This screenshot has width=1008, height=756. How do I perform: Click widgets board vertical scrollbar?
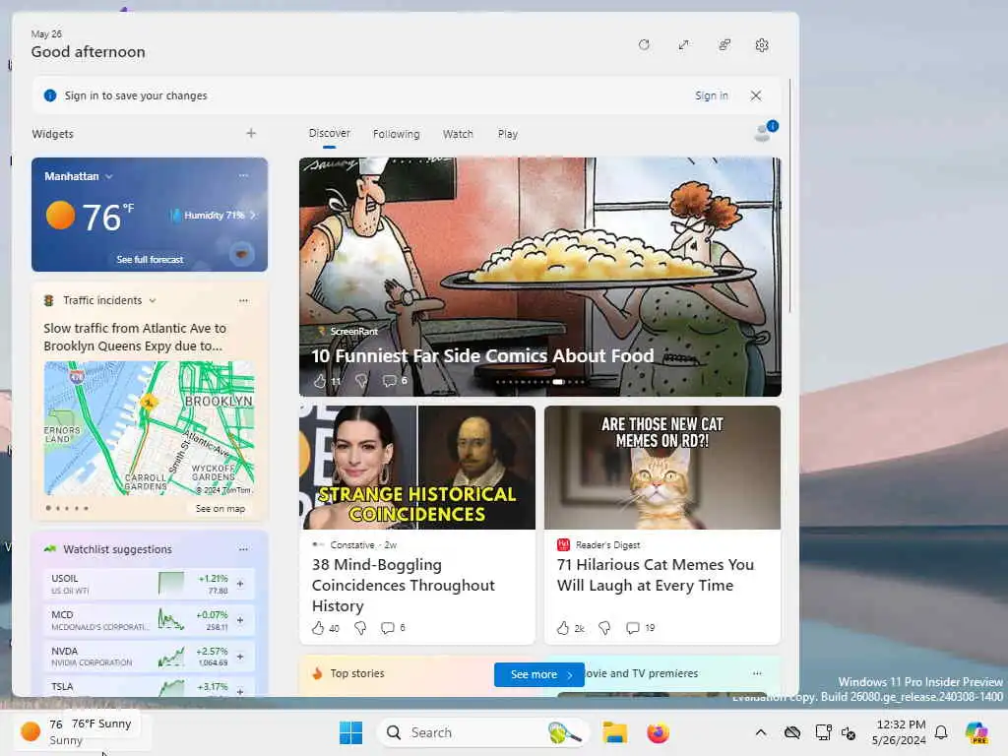point(790,196)
